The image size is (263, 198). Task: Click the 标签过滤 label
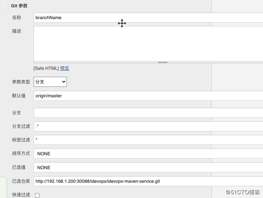pos(21,140)
